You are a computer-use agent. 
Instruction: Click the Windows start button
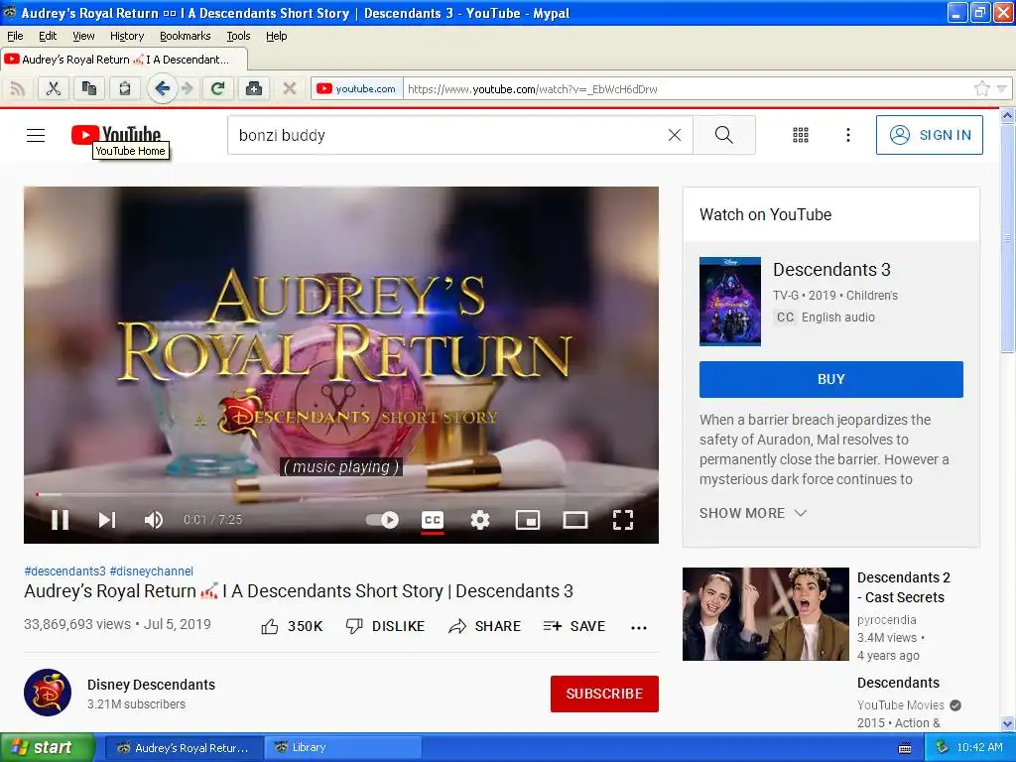pyautogui.click(x=47, y=748)
